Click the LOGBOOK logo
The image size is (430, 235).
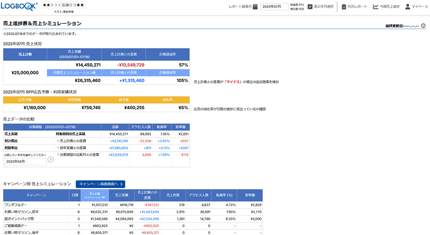[19, 6]
